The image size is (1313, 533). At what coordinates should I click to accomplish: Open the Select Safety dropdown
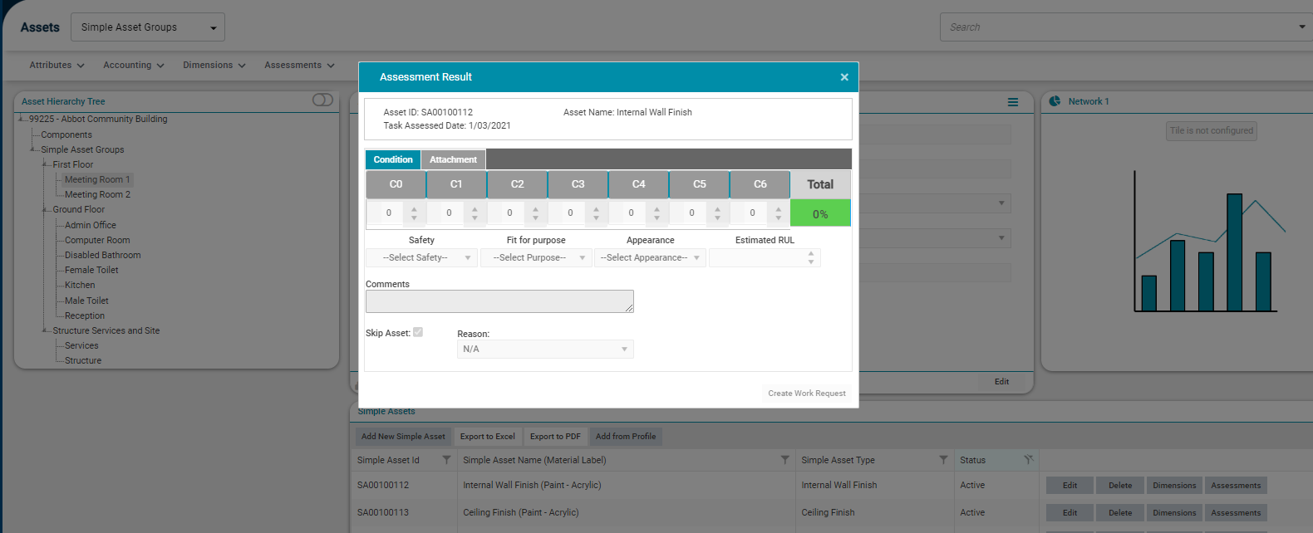coord(421,258)
